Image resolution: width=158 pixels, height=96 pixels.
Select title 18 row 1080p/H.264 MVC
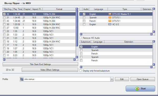coord(39,41)
